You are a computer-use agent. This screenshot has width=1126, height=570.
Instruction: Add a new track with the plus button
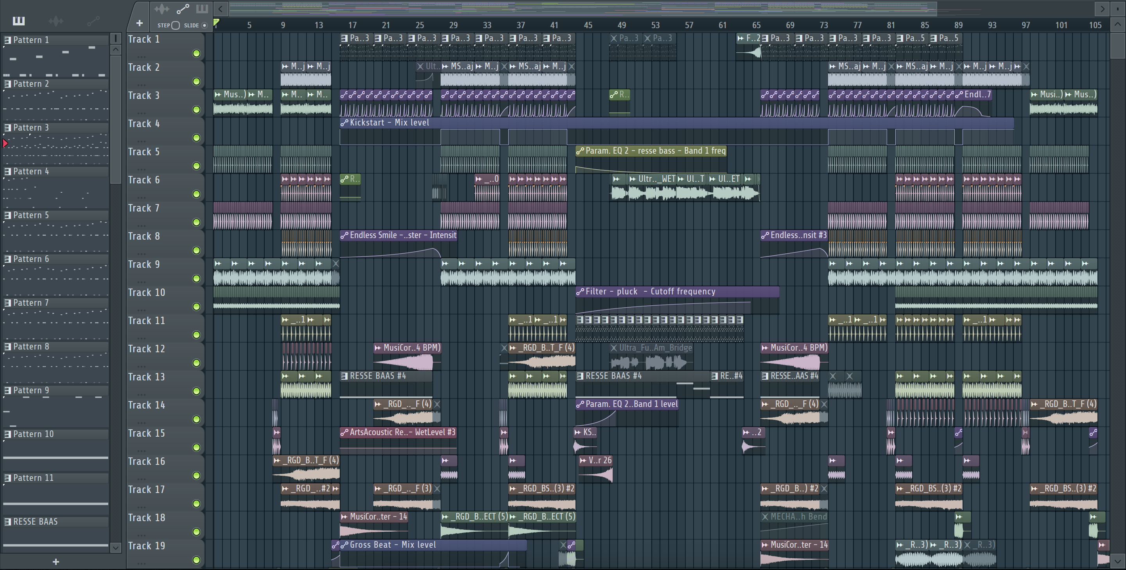[140, 23]
